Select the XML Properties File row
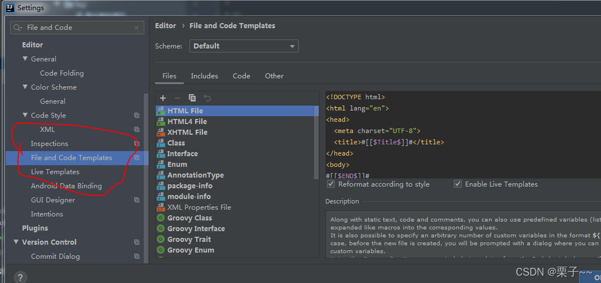Viewport: 601px width, 283px height. click(235, 207)
